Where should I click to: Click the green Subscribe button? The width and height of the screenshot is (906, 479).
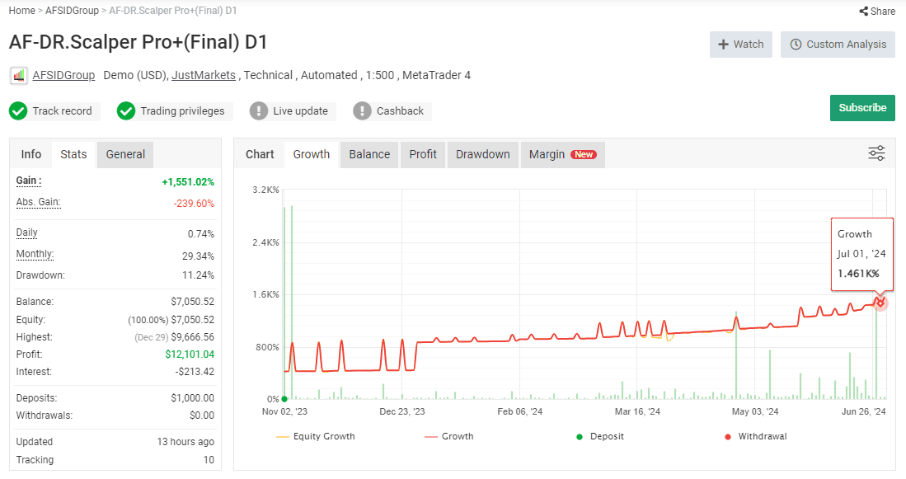[x=862, y=108]
